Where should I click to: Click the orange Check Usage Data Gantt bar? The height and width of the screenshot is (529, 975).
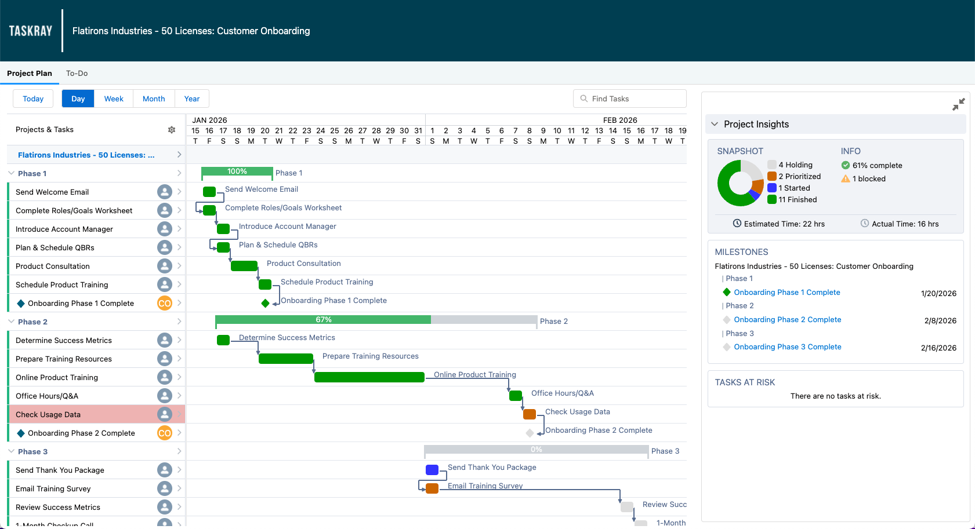[530, 414]
